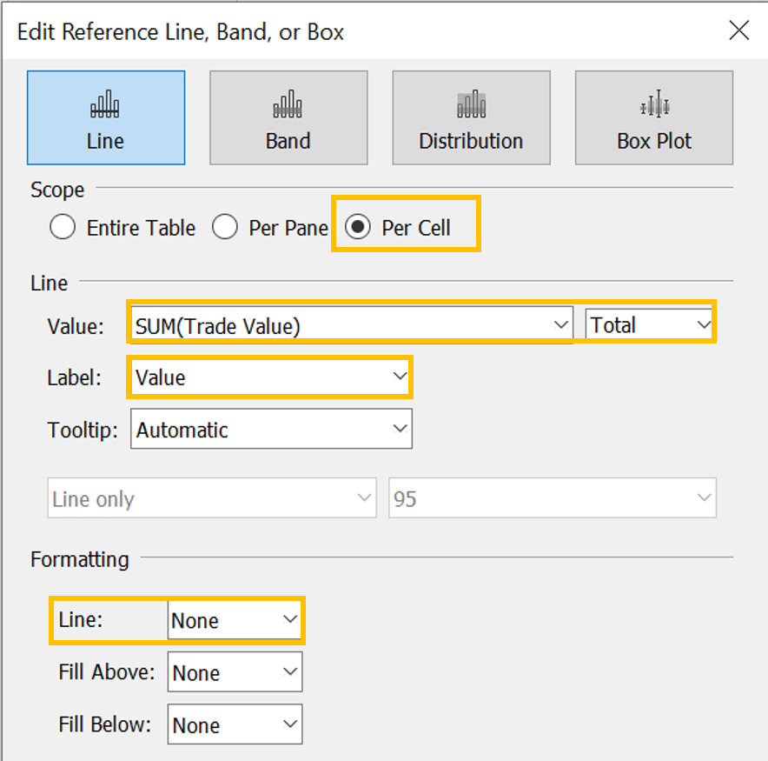Click the 95 confidence level dropdown
Screen dimensions: 768x761
(x=552, y=499)
